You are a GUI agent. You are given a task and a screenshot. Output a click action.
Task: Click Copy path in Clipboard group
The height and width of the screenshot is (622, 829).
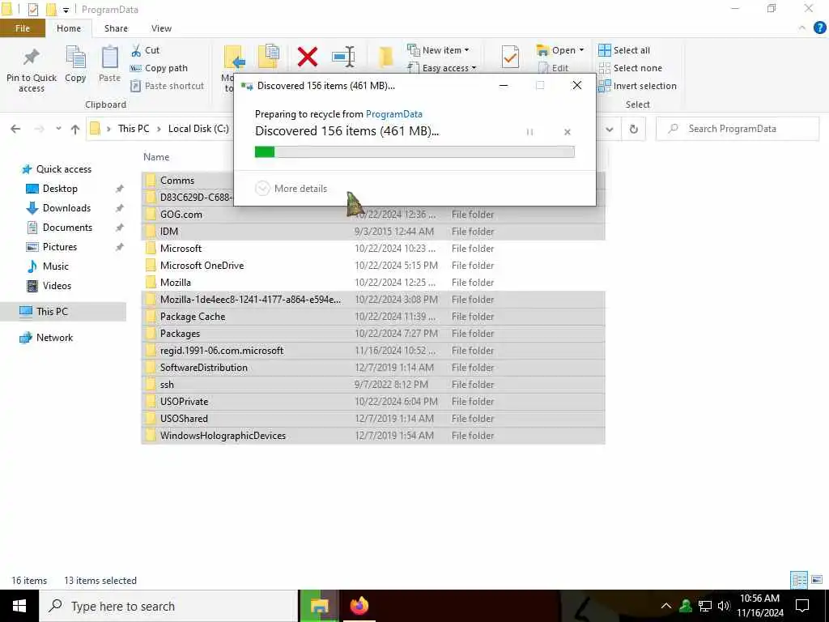click(x=159, y=68)
